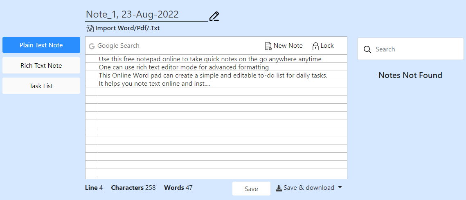Focus the Google Search input field
The height and width of the screenshot is (200, 466).
pyautogui.click(x=164, y=46)
